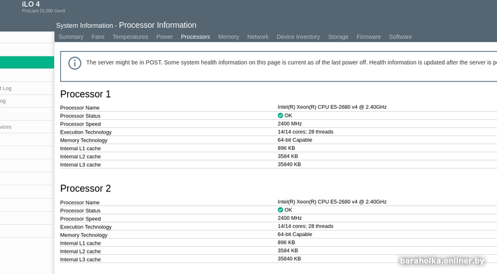Click Processor 1 Processor Name label
The image size is (497, 274).
(80, 108)
